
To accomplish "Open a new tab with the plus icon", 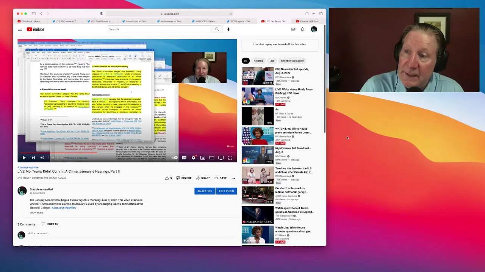I will (314, 14).
